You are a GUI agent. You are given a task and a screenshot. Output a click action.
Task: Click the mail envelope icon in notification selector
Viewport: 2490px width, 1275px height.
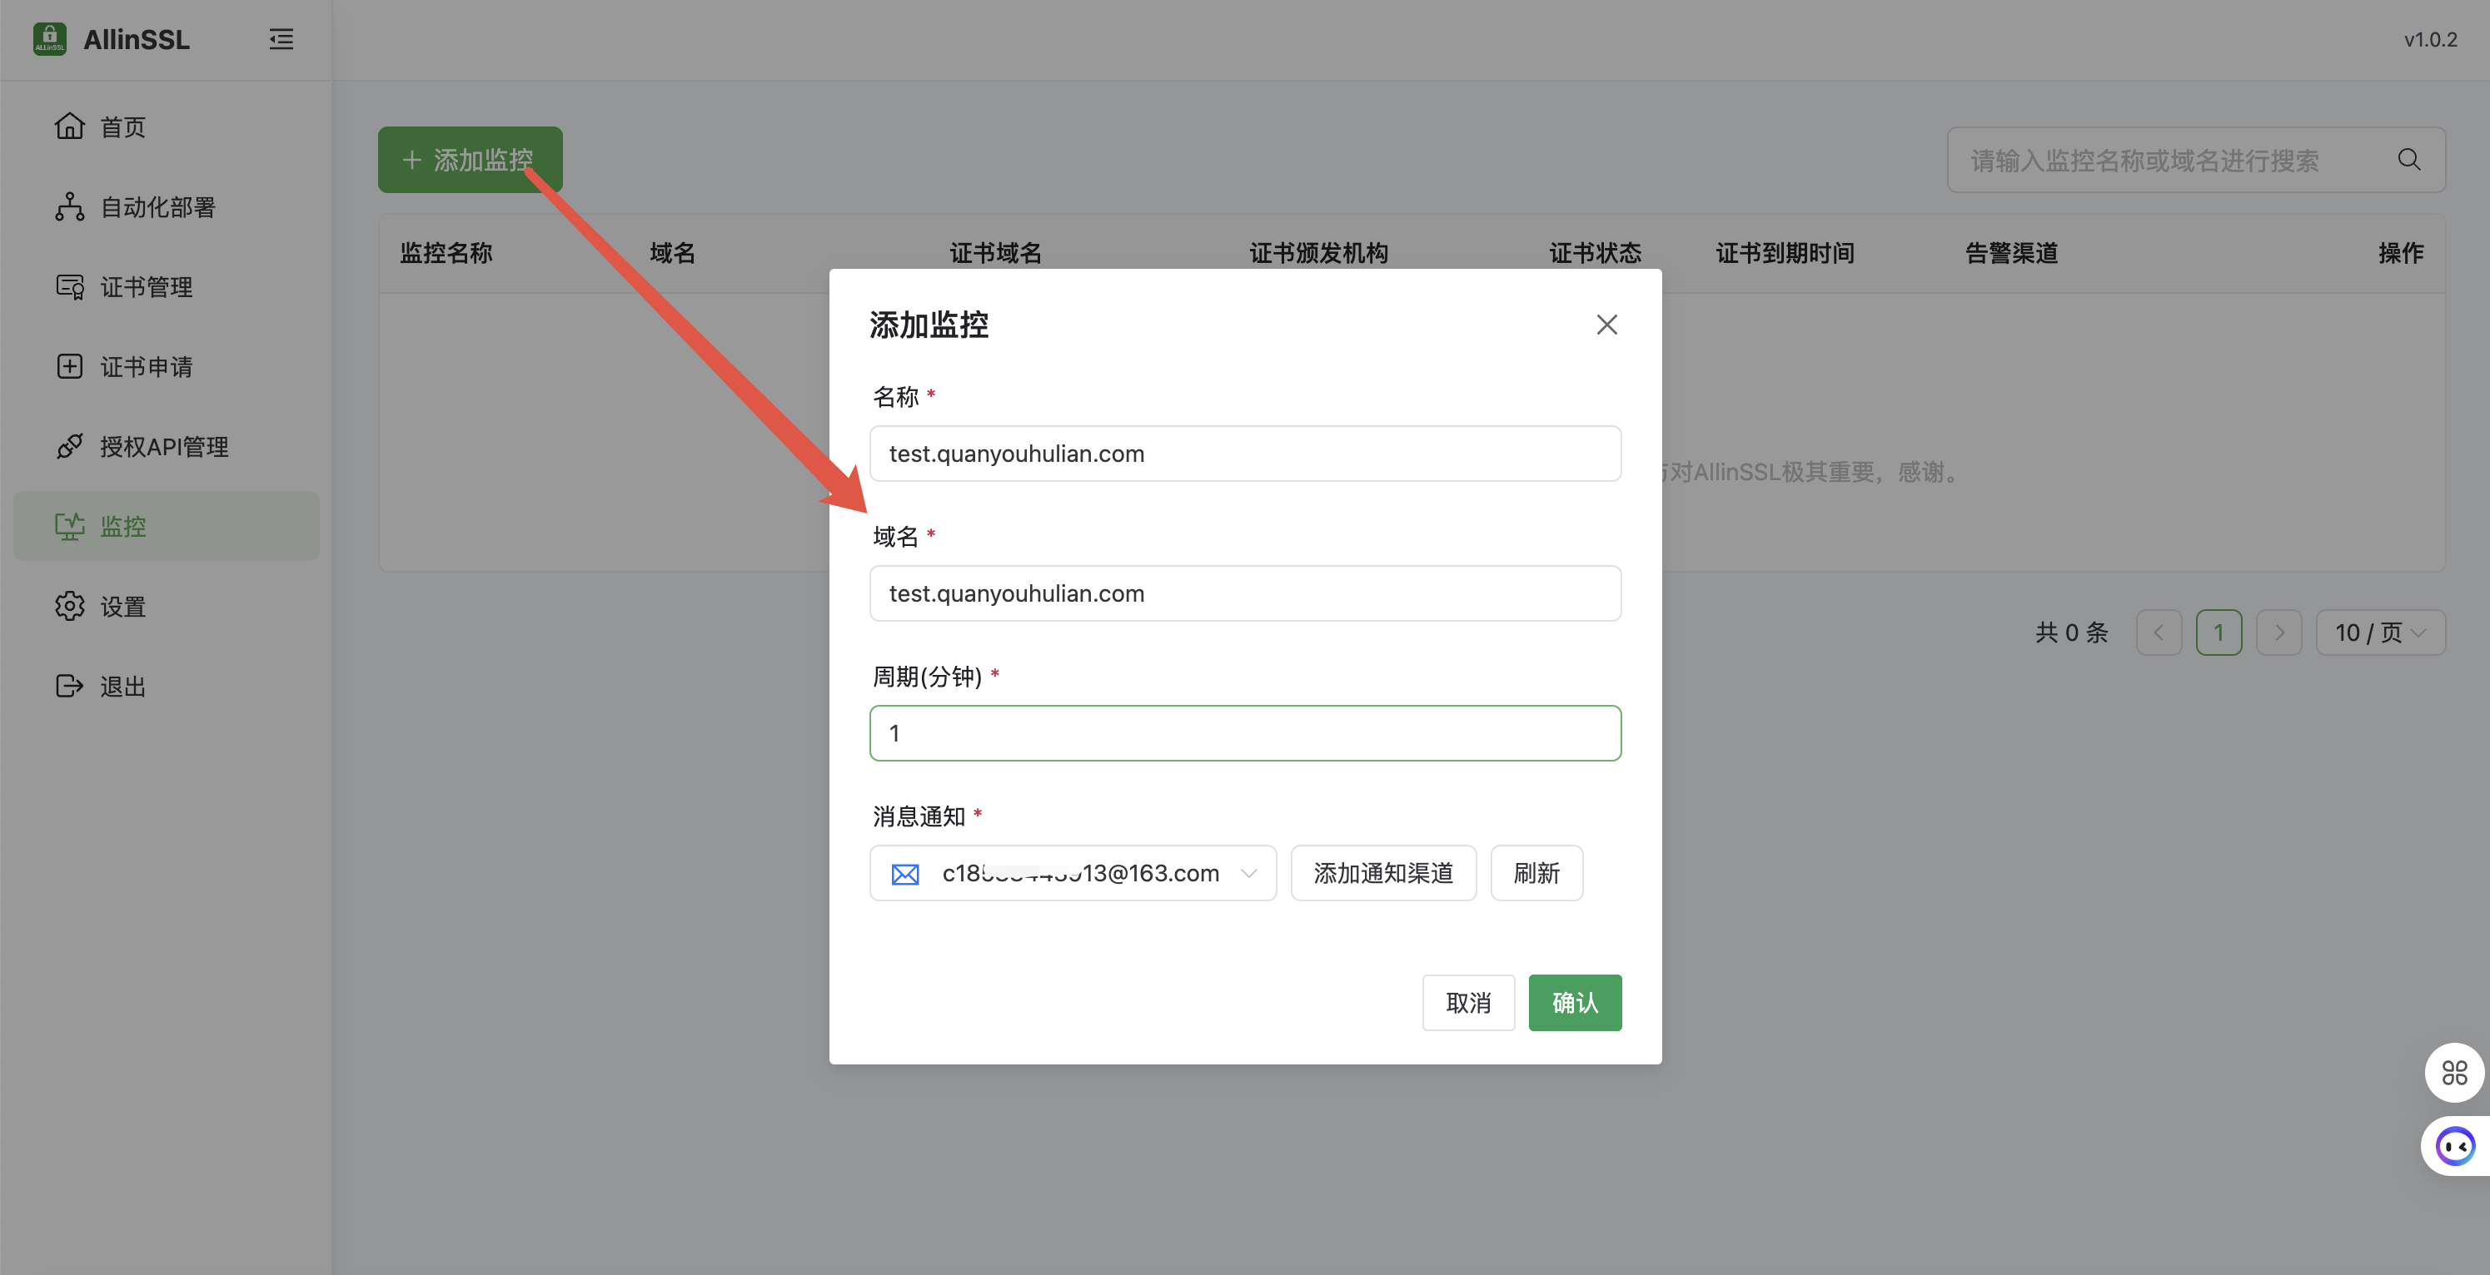point(904,874)
